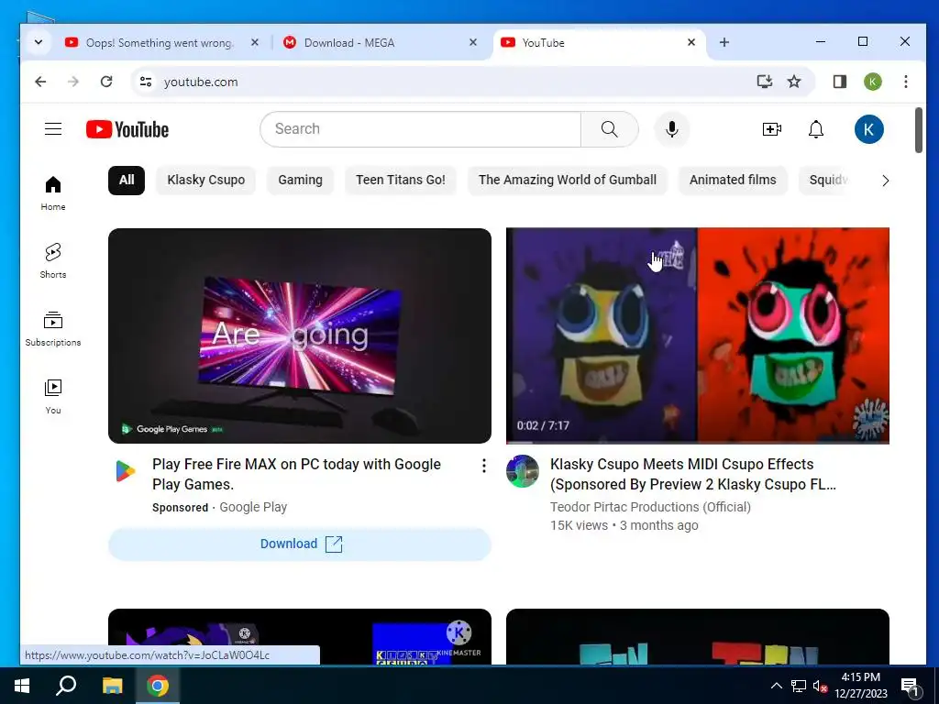Select the Teen Titans Go! chip

pos(401,181)
